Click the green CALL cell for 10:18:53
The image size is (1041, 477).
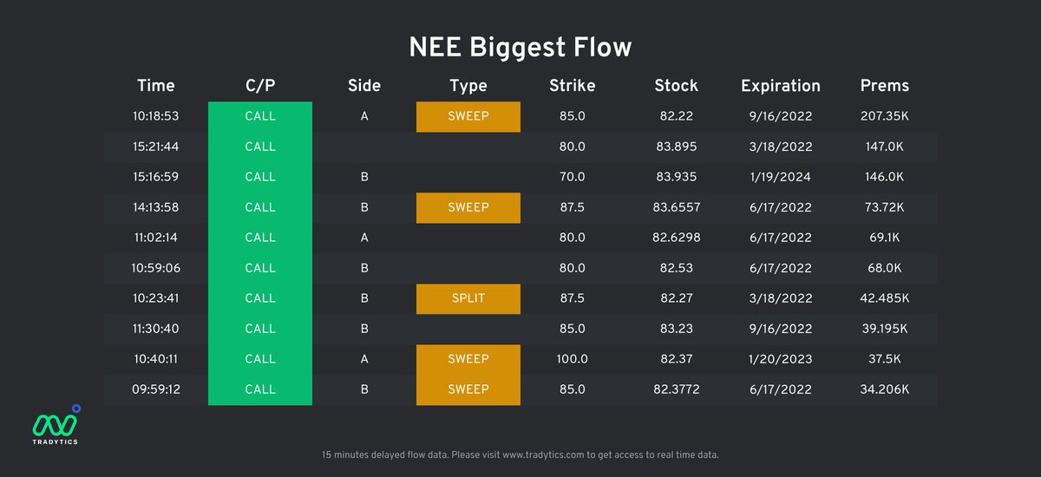tap(260, 116)
